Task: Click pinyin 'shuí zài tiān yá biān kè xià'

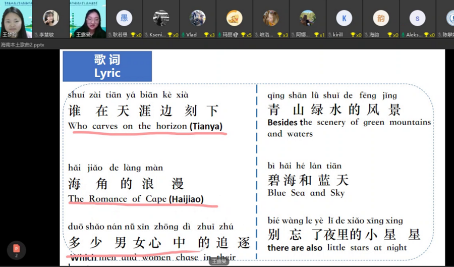Action: pos(128,95)
